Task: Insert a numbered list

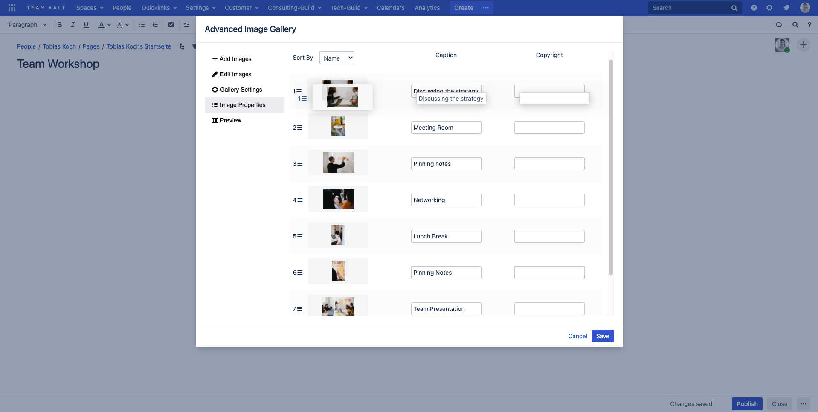Action: [155, 25]
